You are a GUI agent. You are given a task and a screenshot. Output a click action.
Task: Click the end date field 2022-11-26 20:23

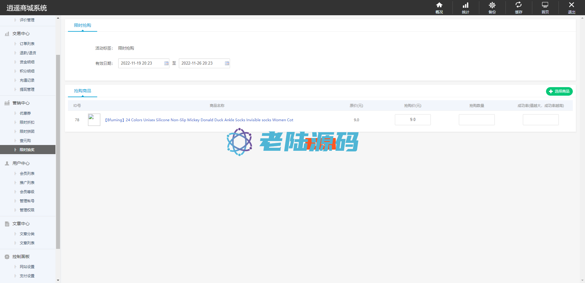204,63
